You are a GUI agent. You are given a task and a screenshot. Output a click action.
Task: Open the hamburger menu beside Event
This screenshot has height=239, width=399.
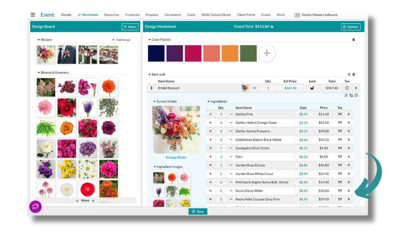33,15
